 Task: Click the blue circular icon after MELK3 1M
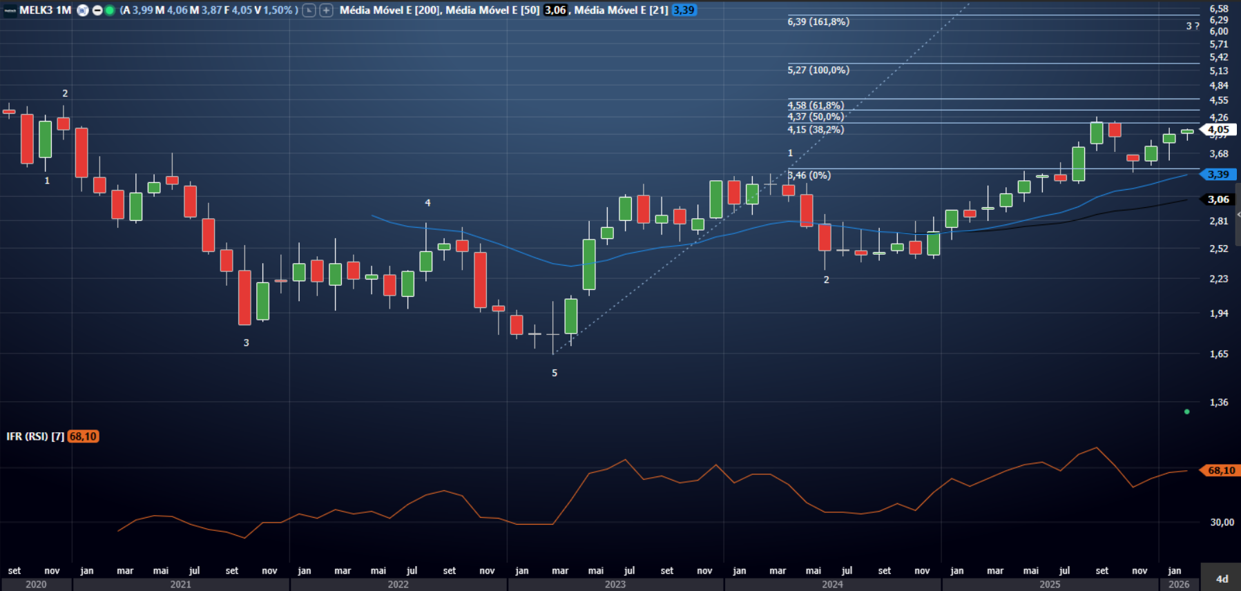coord(83,10)
